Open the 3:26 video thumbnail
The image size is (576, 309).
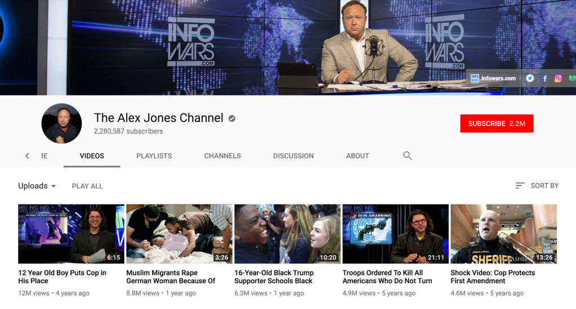pos(179,234)
